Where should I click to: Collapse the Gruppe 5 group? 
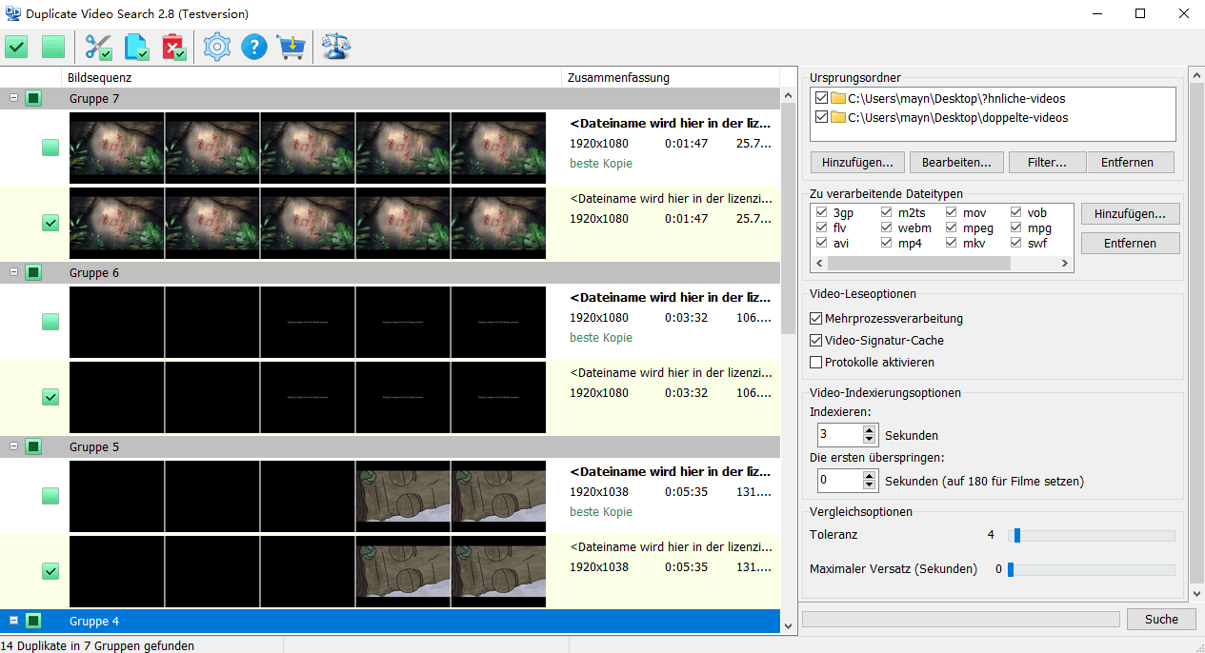click(13, 446)
